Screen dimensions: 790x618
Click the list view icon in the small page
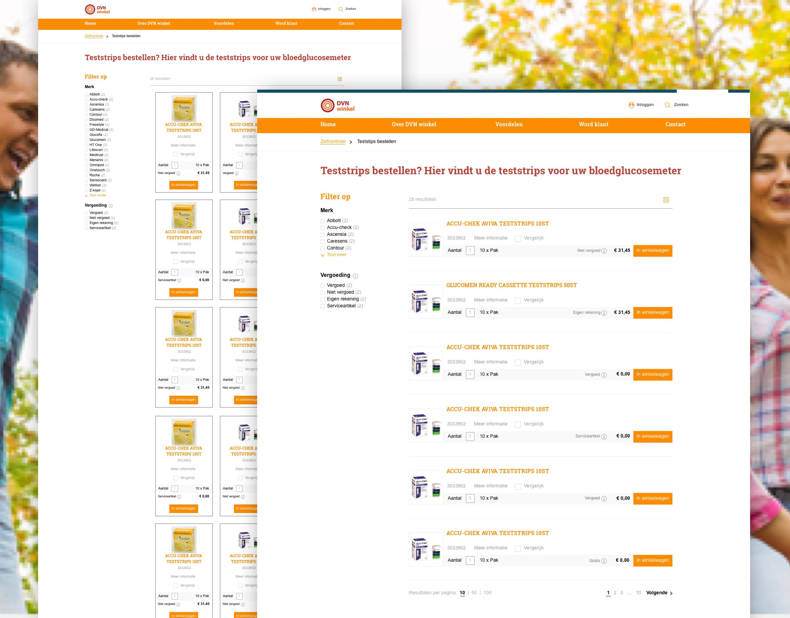pyautogui.click(x=340, y=79)
